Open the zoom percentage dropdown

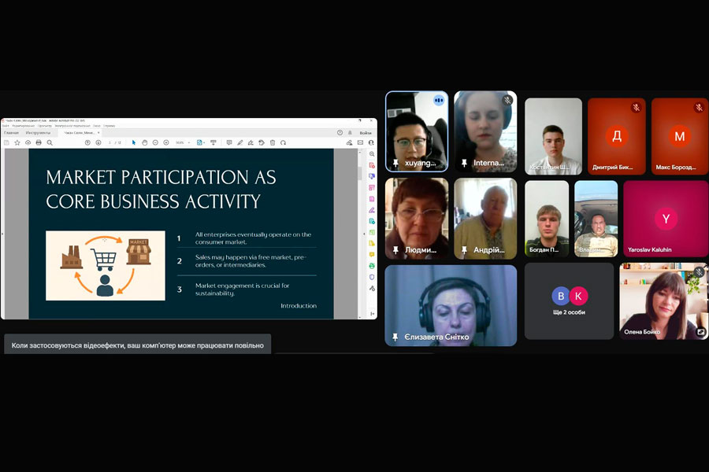[x=183, y=142]
